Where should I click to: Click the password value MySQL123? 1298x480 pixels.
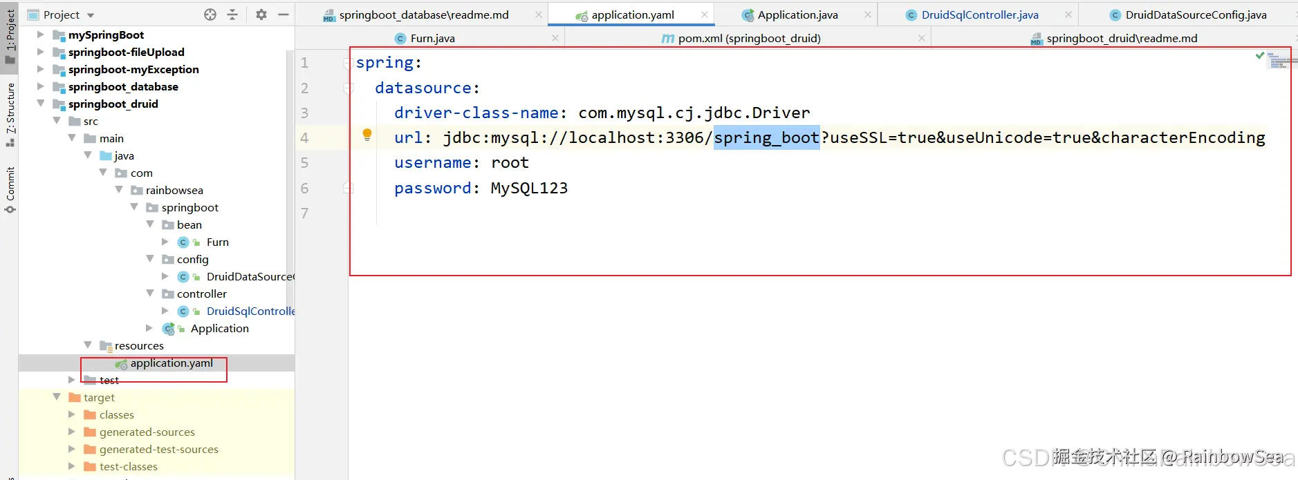click(529, 188)
